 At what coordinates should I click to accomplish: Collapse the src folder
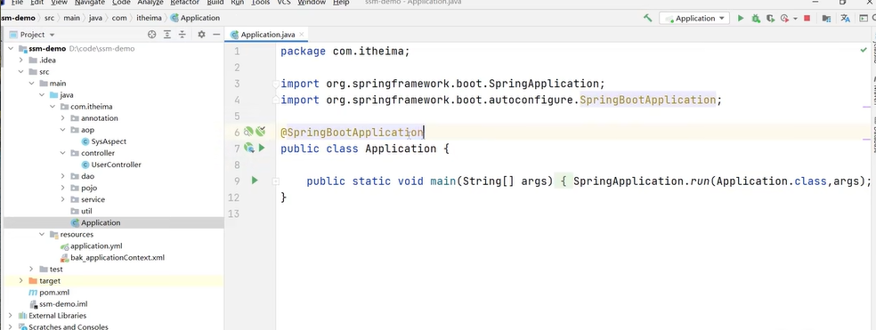coord(20,72)
